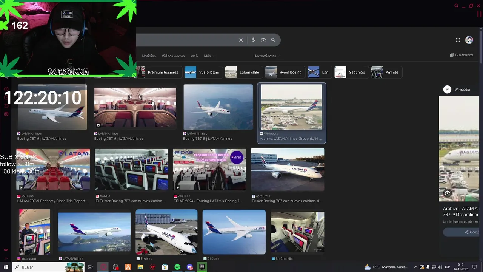Open the LATAM plane over Rio image
Viewport: 483px width, 272px height.
pyautogui.click(x=94, y=232)
